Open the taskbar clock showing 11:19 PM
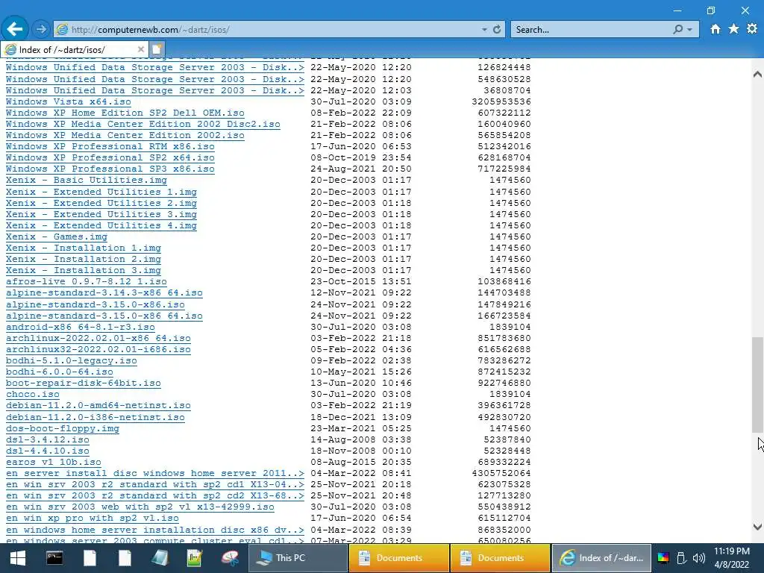Screen dimensions: 764x573 (x=731, y=558)
